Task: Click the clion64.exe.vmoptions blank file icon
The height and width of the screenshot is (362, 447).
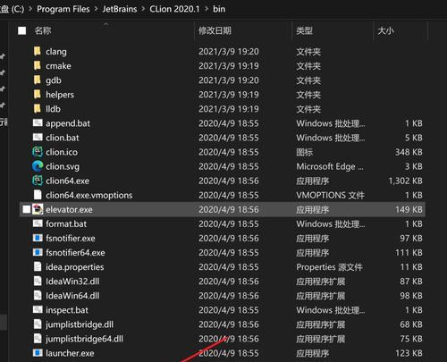Action: point(38,195)
